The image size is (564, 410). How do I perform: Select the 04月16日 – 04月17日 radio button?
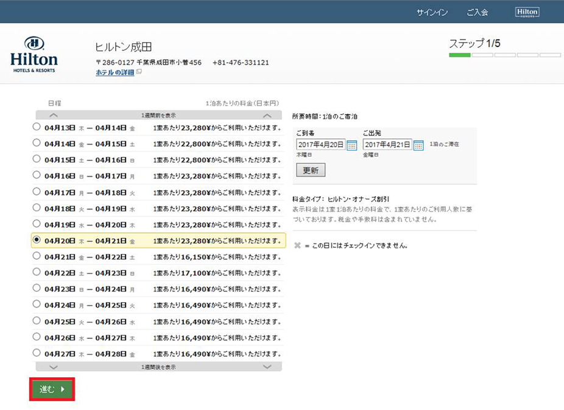tap(37, 175)
